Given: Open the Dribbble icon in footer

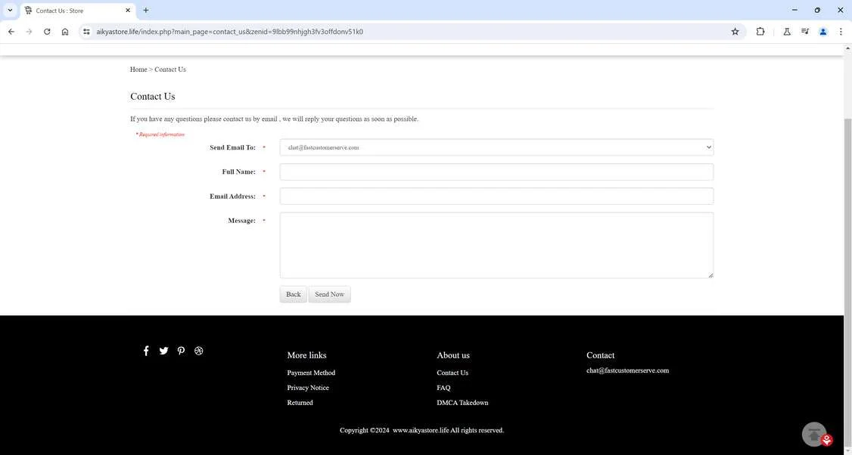Looking at the screenshot, I should point(199,351).
